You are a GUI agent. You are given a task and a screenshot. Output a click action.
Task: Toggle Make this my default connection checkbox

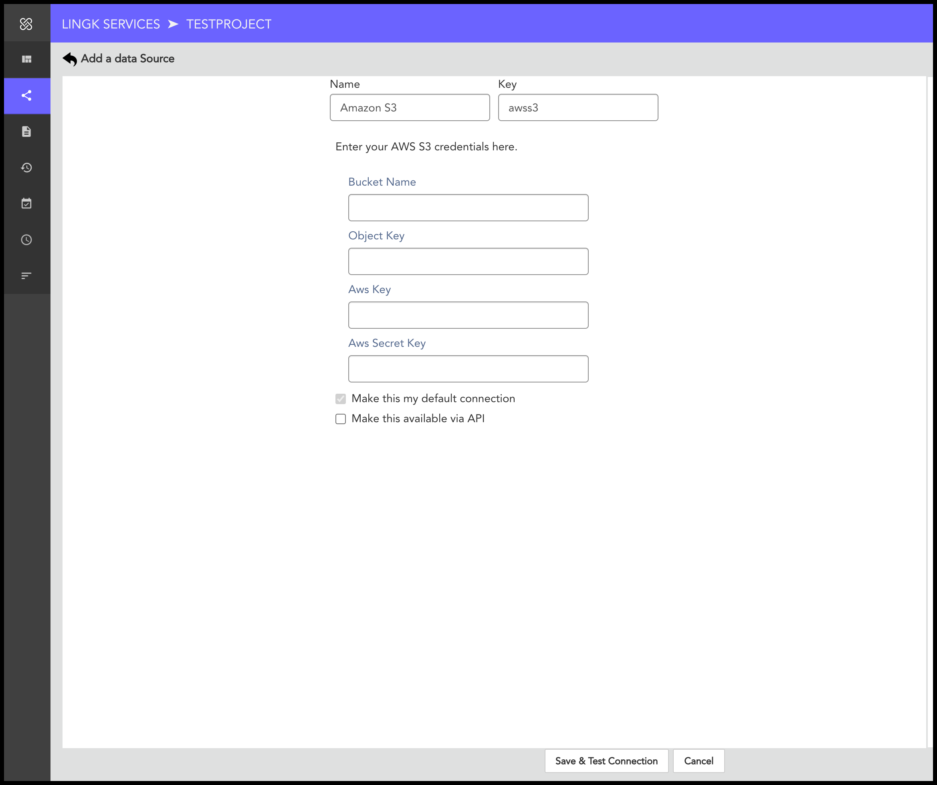point(340,399)
